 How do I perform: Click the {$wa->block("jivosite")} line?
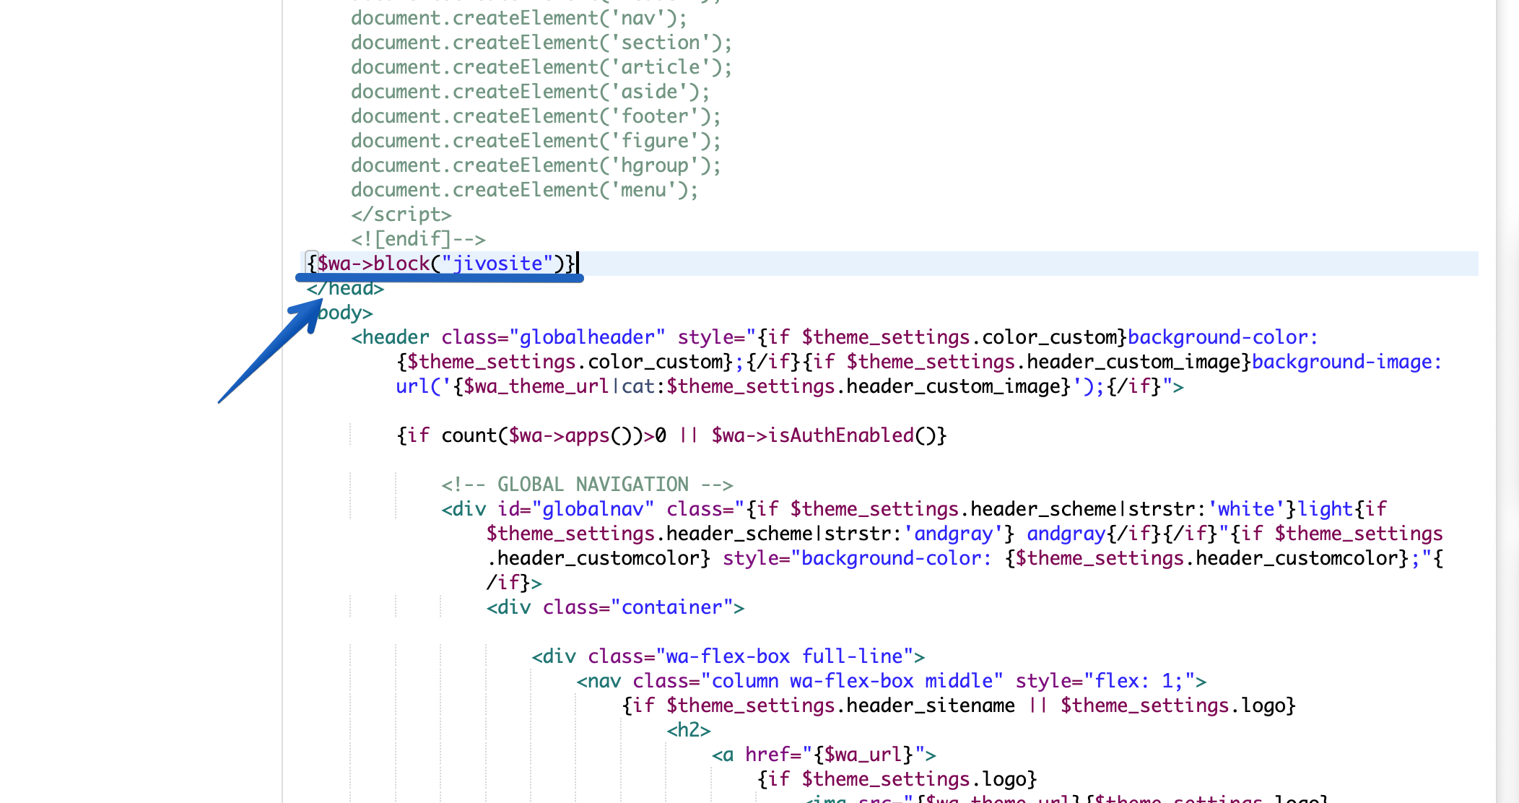pos(441,264)
